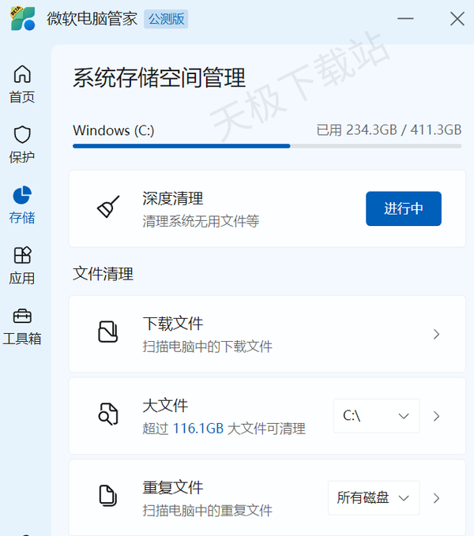
Task: Open the 首页 home icon in sidebar
Action: point(22,74)
